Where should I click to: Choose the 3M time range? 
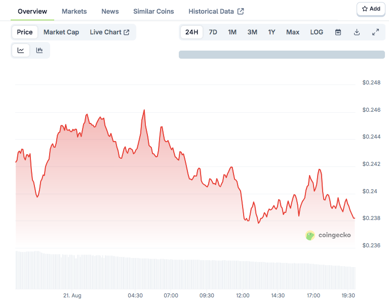click(252, 32)
